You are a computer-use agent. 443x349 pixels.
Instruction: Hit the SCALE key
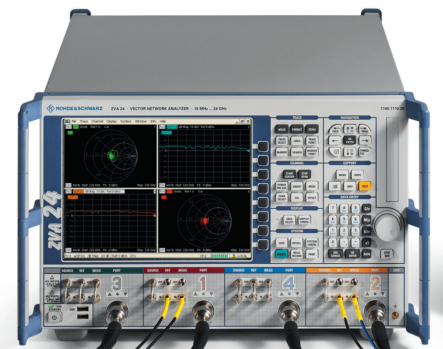312,129
